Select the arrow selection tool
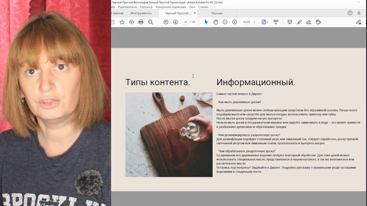The width and height of the screenshot is (367, 206). coord(206,22)
